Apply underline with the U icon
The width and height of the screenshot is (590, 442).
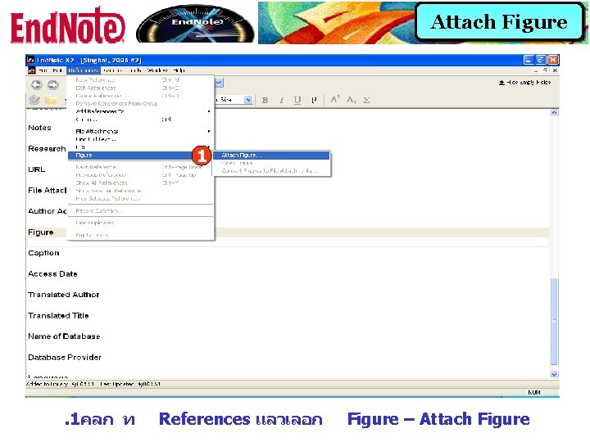coord(297,100)
